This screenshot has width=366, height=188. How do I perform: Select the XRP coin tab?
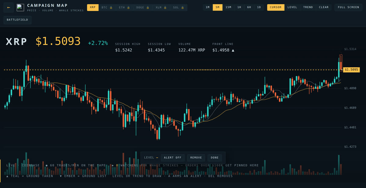pos(93,8)
